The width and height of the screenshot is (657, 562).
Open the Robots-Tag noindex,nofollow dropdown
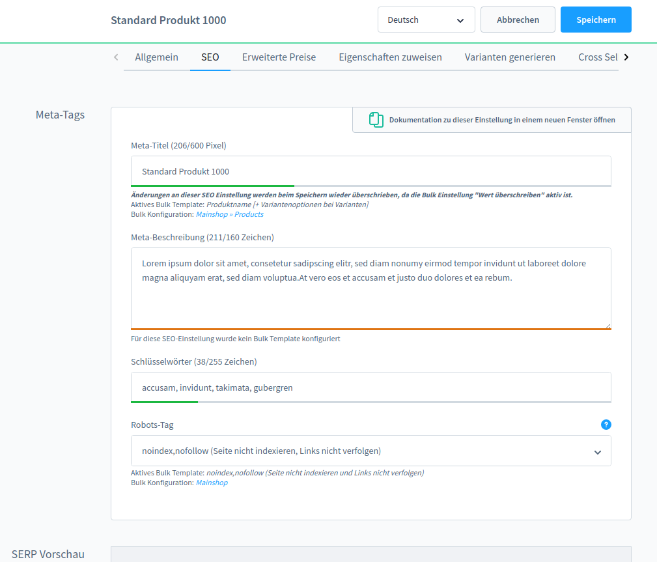point(370,451)
